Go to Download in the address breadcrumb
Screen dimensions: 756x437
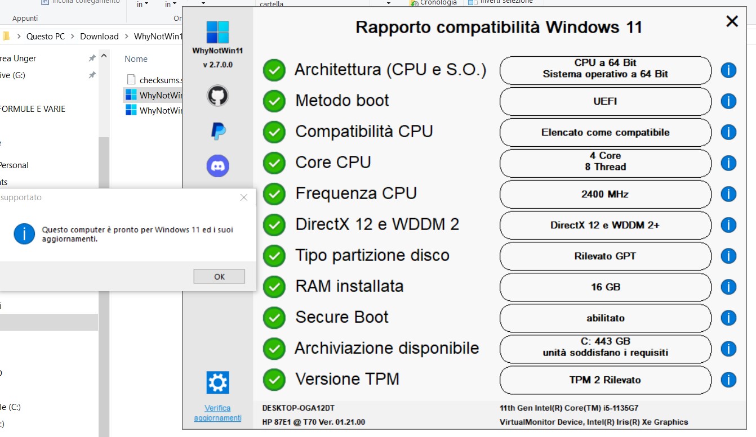[x=99, y=37]
